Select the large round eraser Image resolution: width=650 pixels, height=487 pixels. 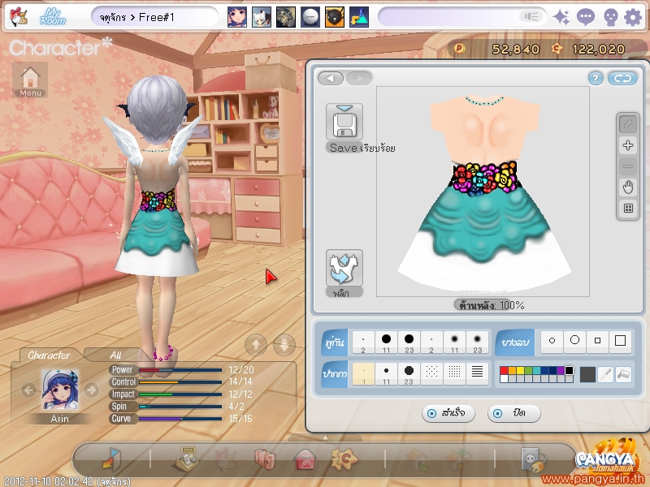coord(574,341)
